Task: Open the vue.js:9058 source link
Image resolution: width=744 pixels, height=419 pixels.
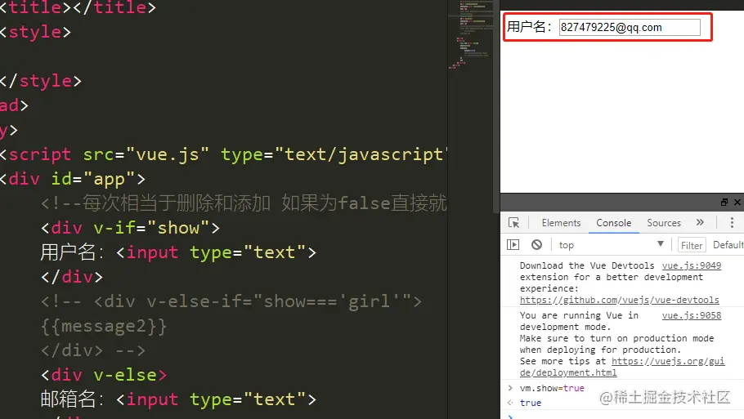Action: click(x=692, y=315)
